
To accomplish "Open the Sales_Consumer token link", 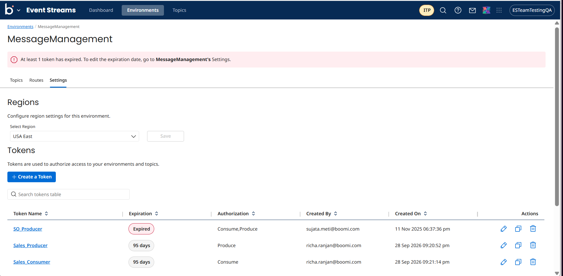I will click(x=32, y=262).
